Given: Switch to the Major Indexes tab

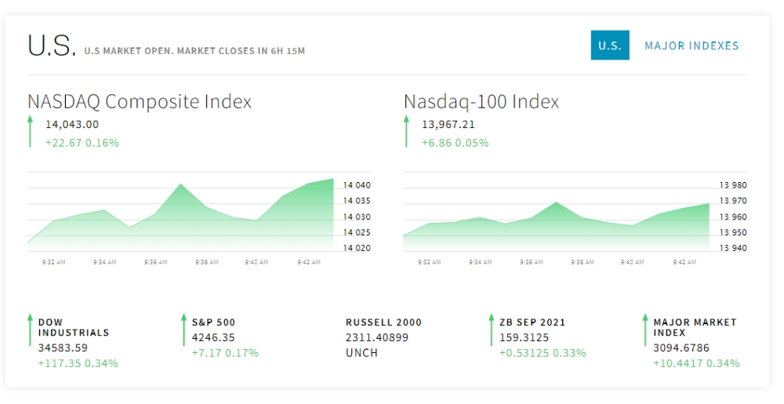Looking at the screenshot, I should pos(691,45).
